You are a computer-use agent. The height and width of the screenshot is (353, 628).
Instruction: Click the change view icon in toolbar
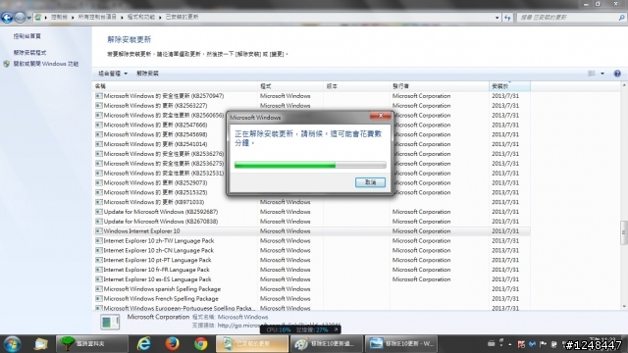[x=592, y=74]
